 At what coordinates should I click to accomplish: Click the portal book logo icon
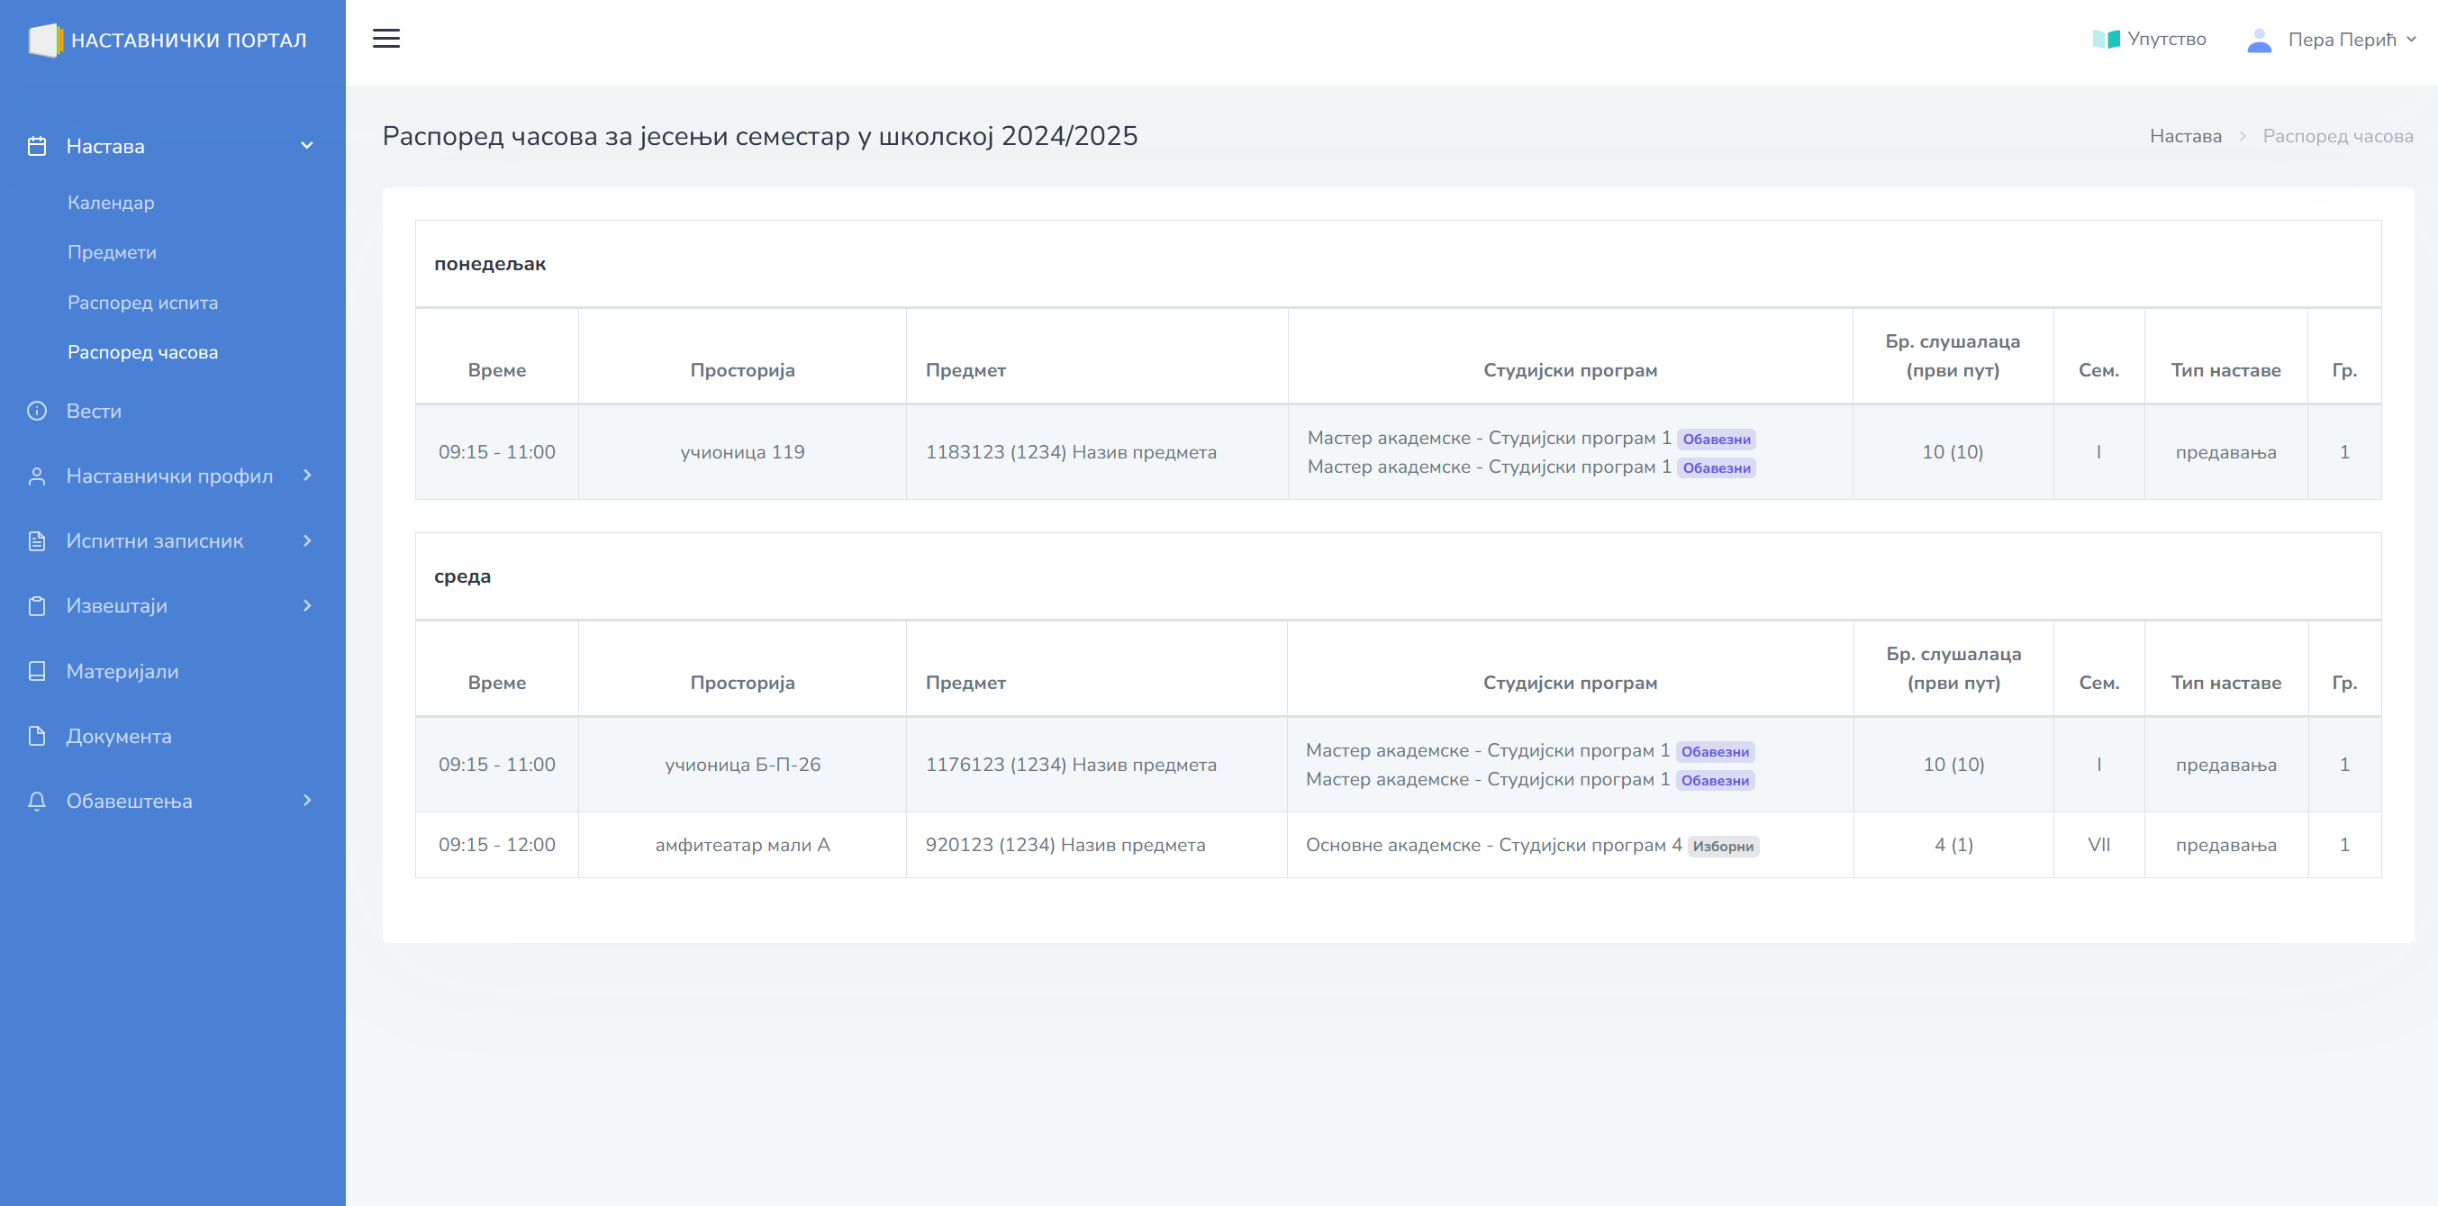44,40
